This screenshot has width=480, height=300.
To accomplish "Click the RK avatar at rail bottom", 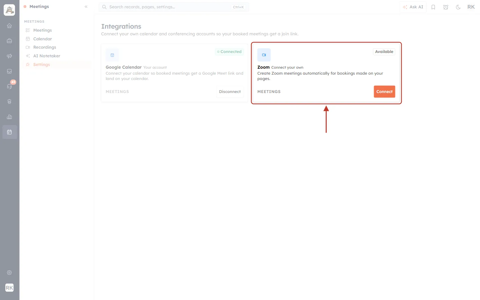I will [9, 288].
